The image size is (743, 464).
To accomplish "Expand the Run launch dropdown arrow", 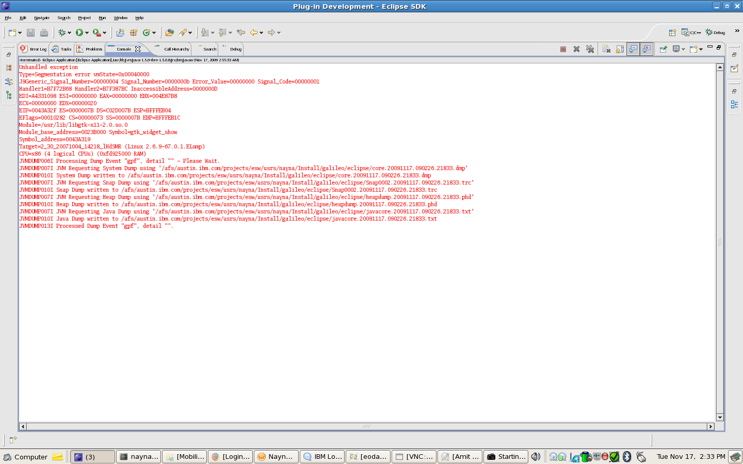I will [x=87, y=33].
